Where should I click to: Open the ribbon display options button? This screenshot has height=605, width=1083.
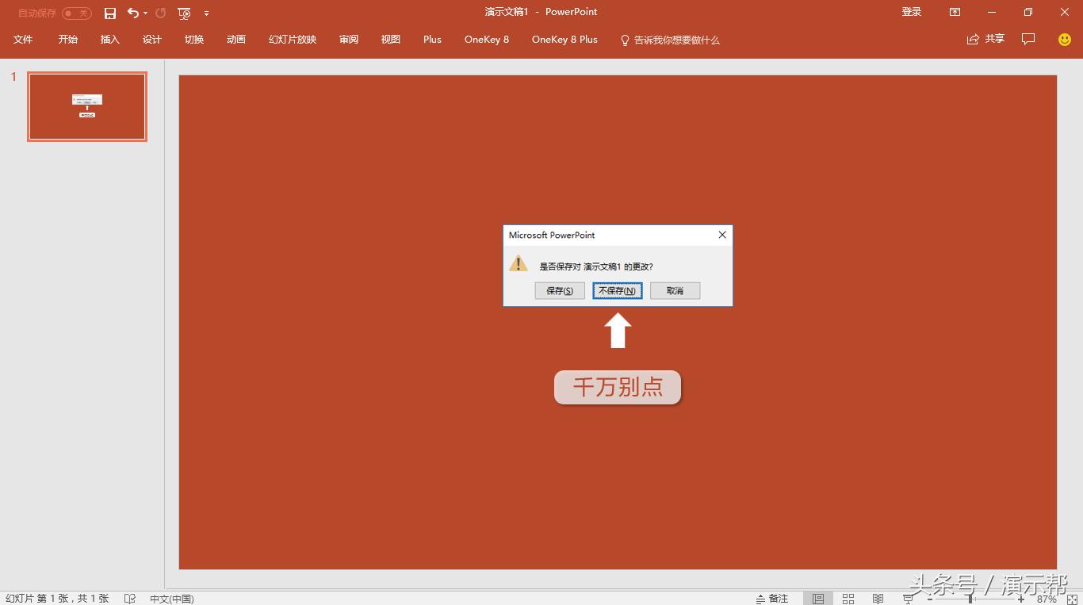[x=955, y=12]
